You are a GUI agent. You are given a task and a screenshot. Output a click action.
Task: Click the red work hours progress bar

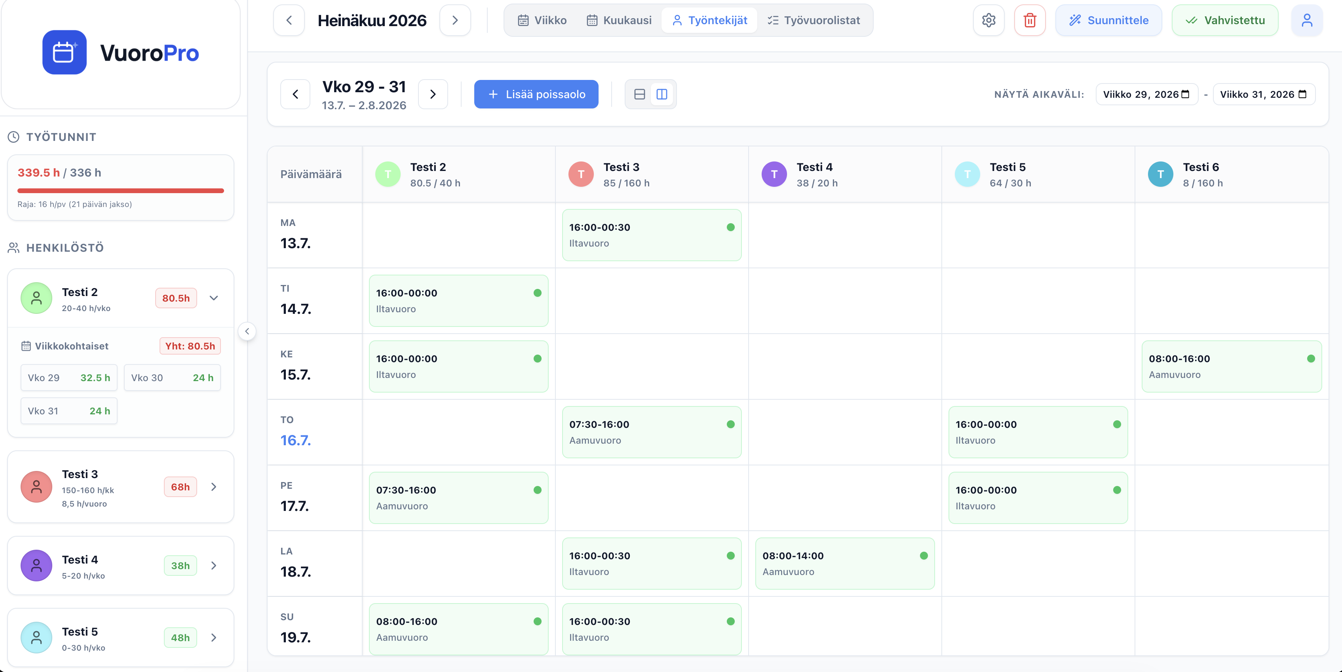point(120,191)
